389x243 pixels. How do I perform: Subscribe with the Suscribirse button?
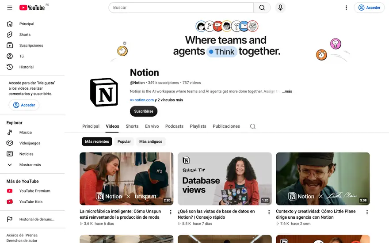pos(144,111)
